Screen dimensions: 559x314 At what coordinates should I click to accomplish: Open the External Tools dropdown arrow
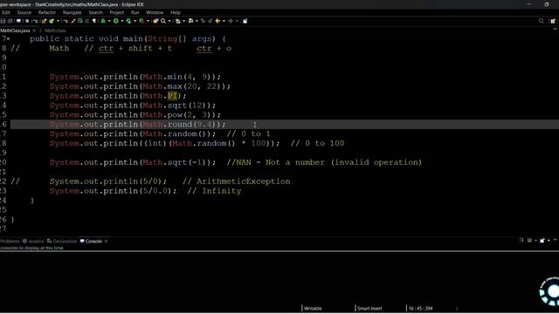[148, 21]
